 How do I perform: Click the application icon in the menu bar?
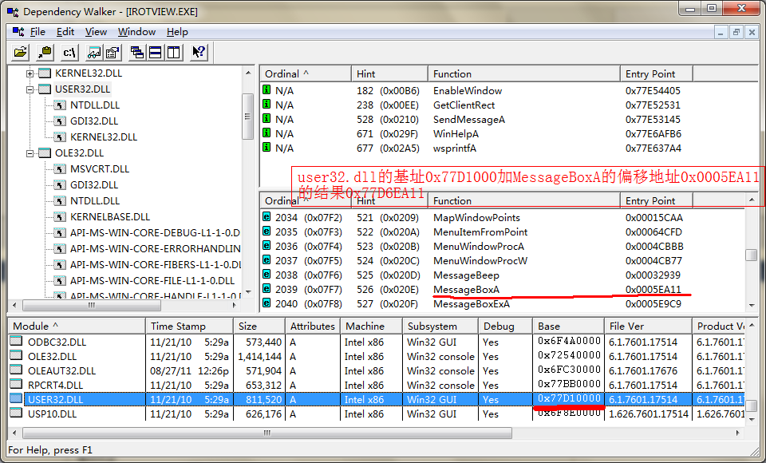click(x=18, y=32)
